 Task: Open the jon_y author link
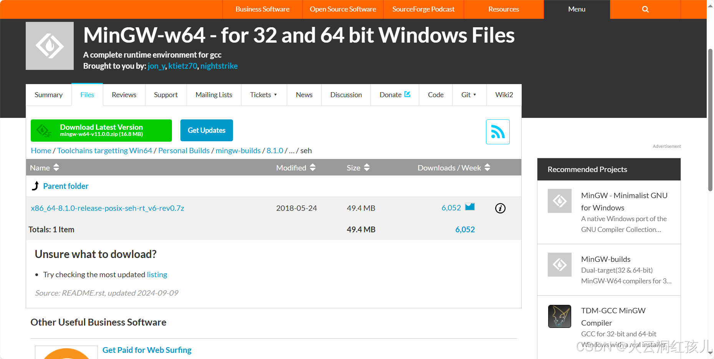click(156, 66)
